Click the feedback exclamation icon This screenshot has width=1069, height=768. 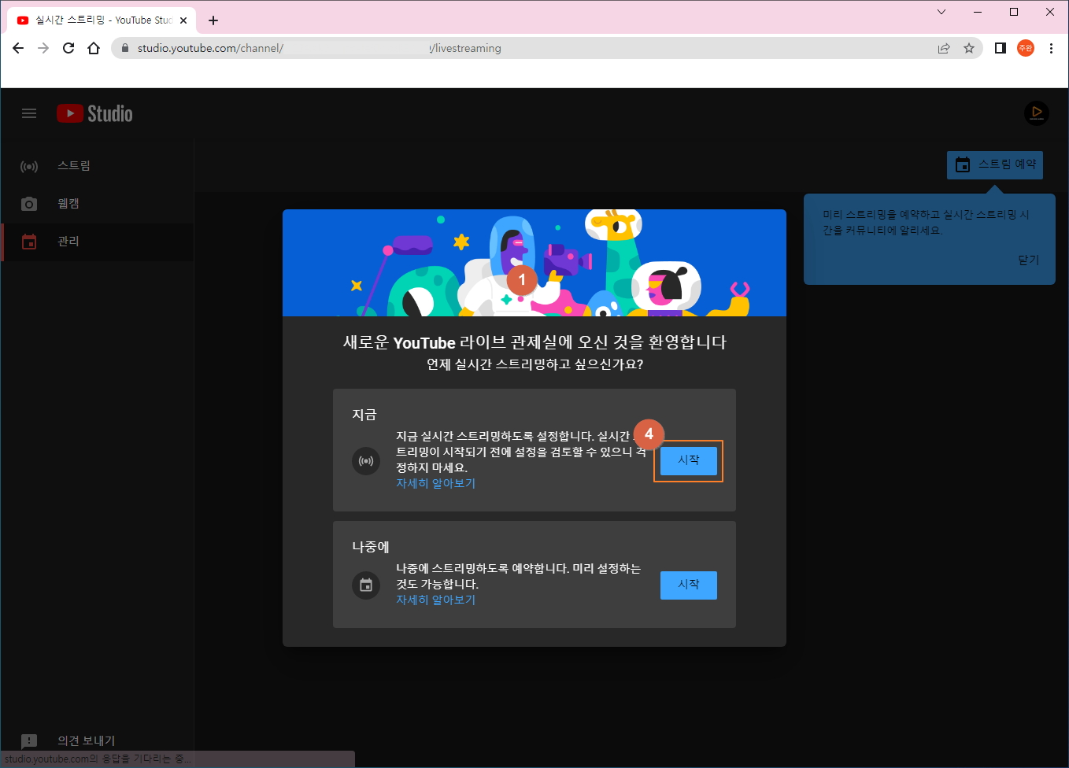pos(29,741)
